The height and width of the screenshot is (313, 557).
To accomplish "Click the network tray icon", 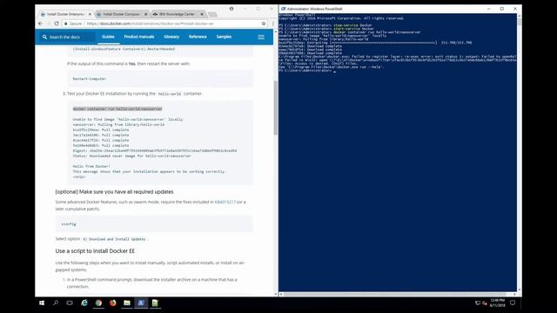I will tap(478, 303).
